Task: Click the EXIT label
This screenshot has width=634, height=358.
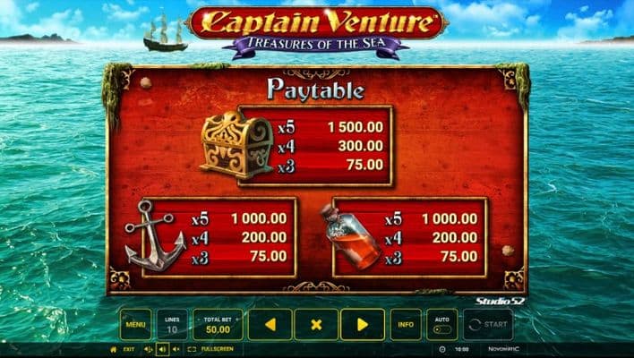Action: (129, 349)
